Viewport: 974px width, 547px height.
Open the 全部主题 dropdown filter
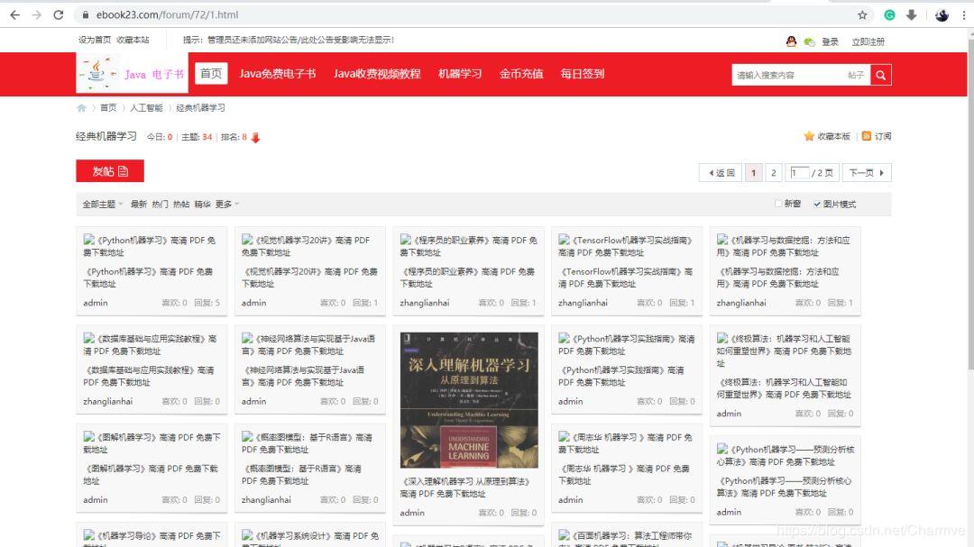97,204
